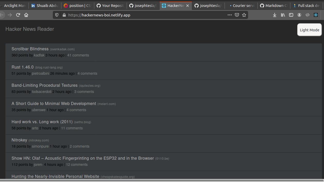The height and width of the screenshot is (182, 324).
Task: Click the (iquilezles.org) domain label
Action: (x=90, y=85)
